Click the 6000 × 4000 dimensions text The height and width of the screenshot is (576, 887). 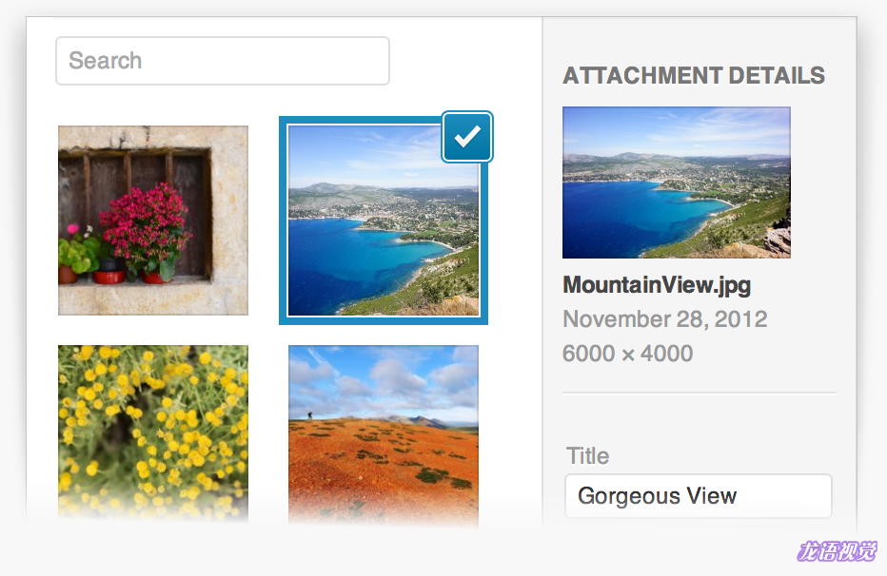pyautogui.click(x=627, y=354)
